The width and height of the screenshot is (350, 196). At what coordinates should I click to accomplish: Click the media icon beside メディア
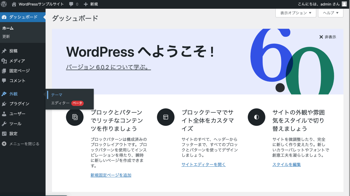tap(4, 61)
